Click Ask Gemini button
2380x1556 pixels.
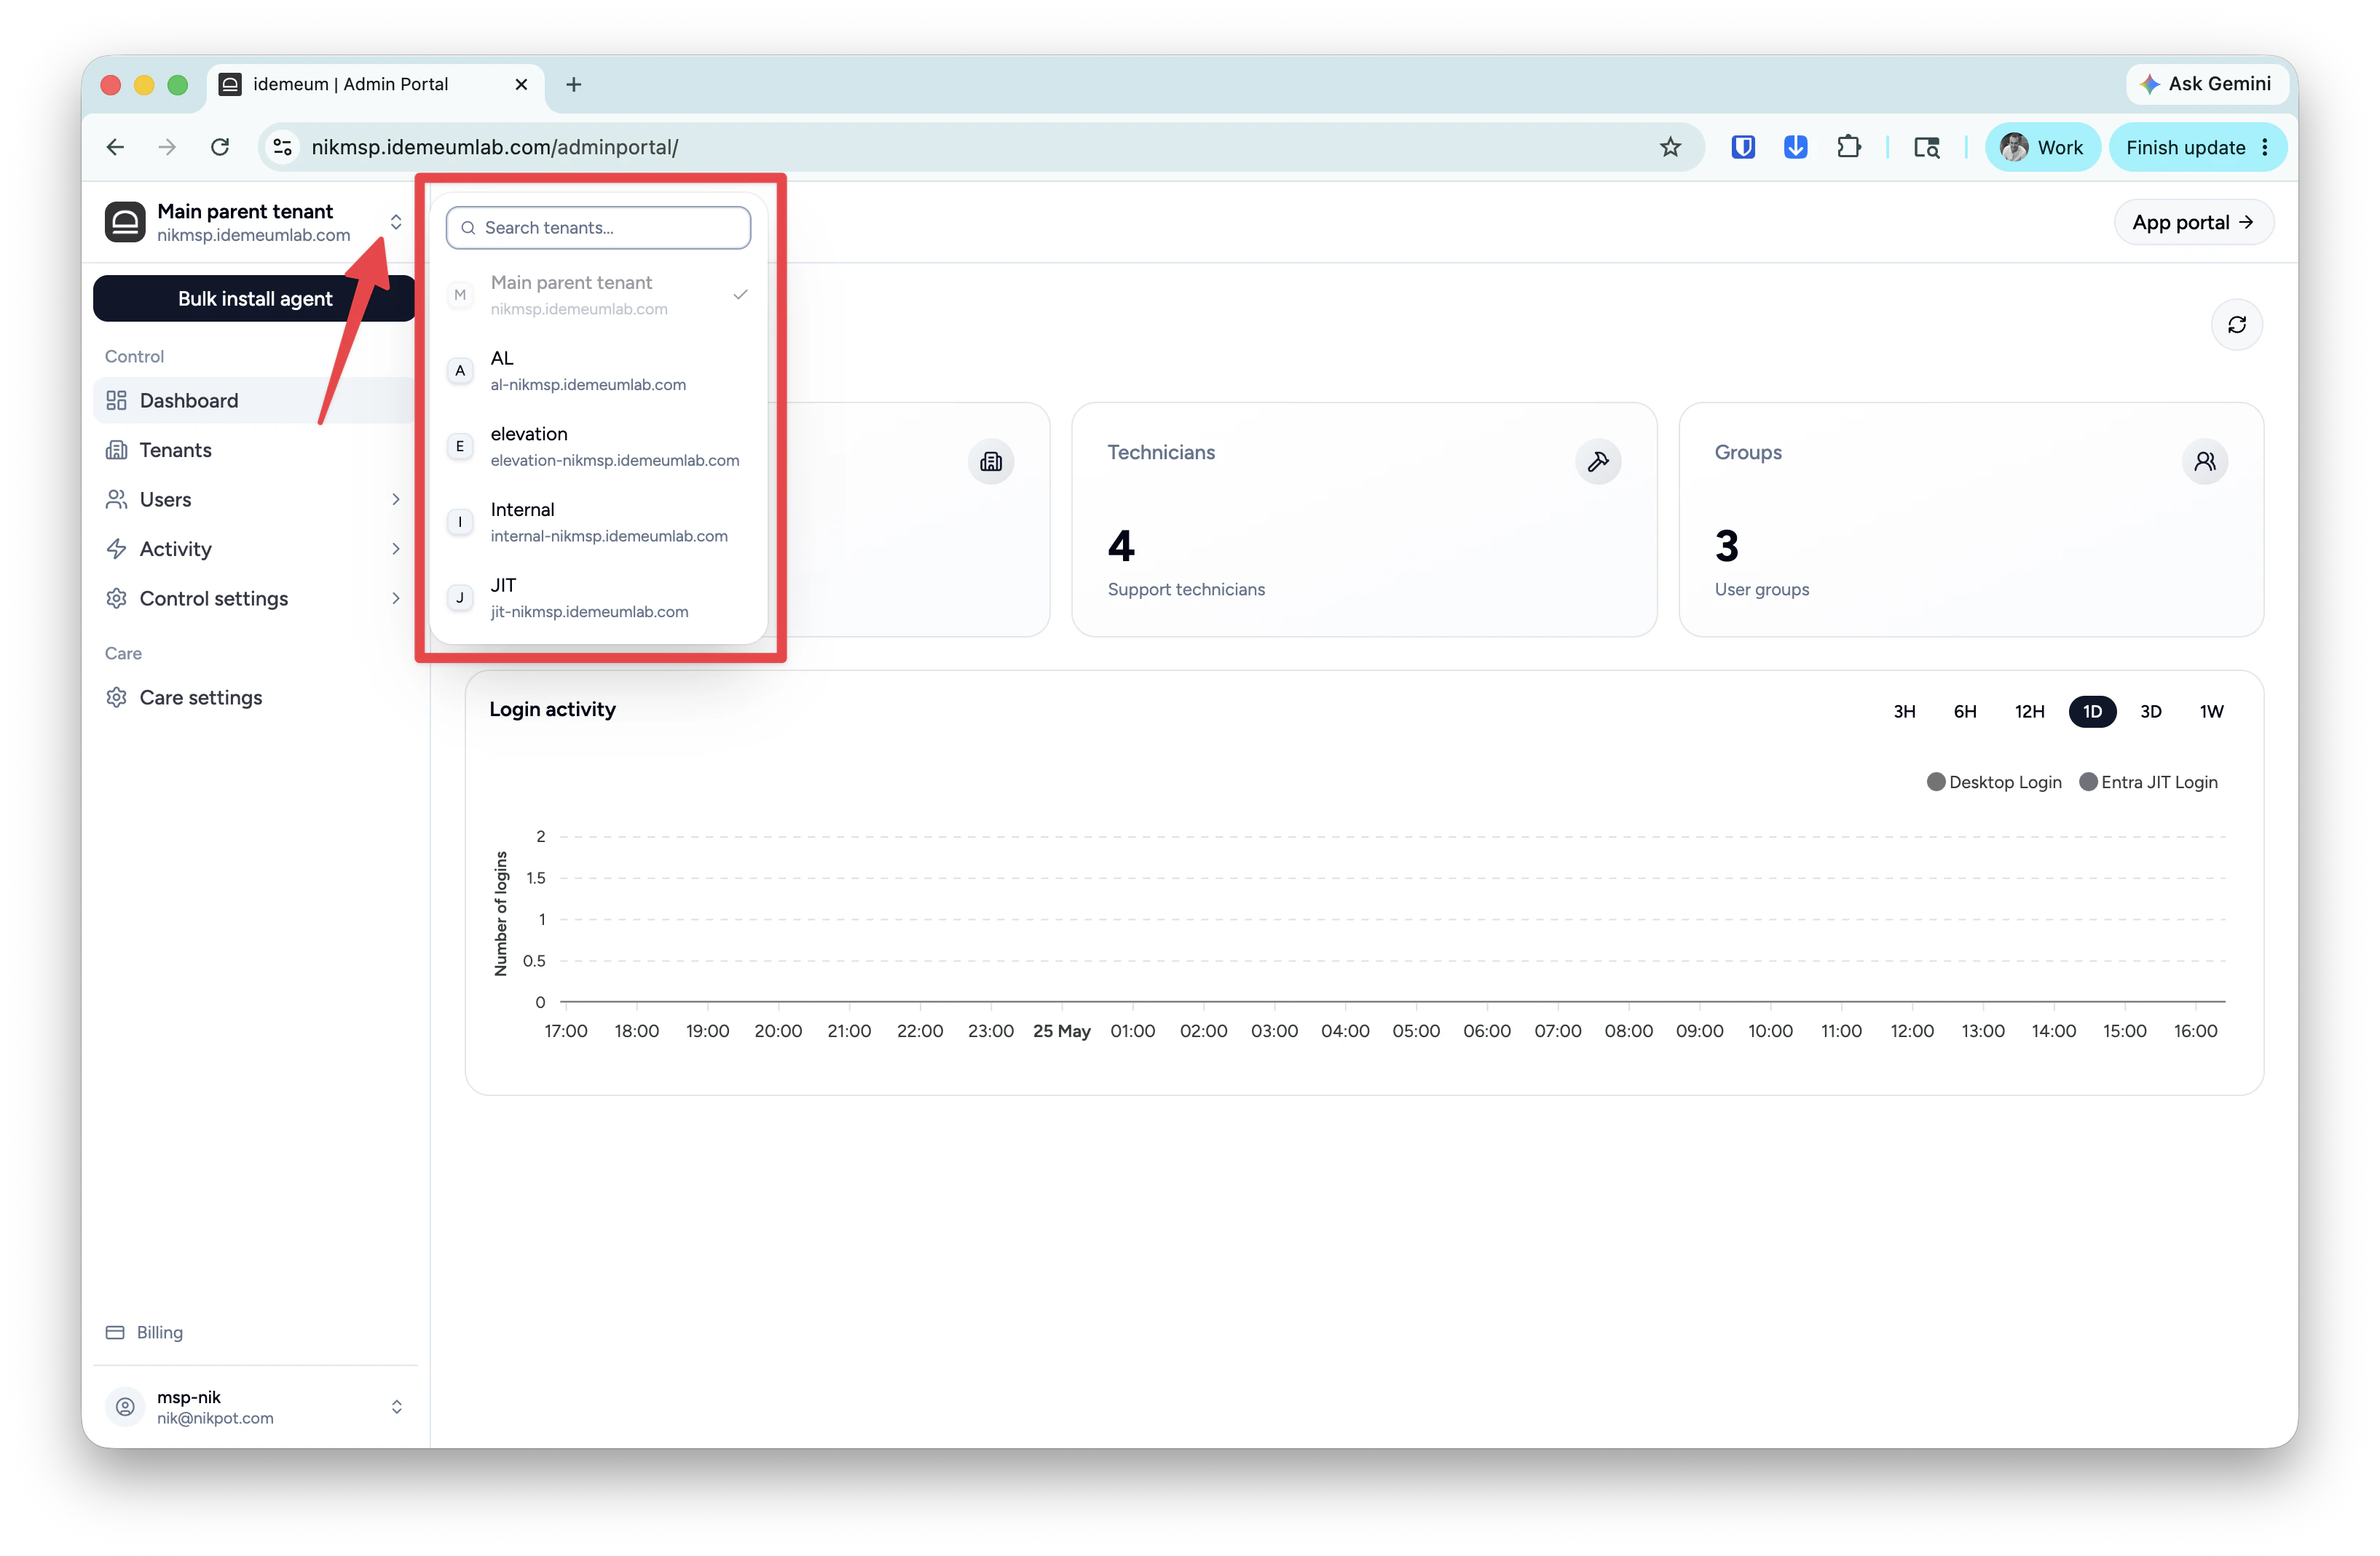(x=2206, y=84)
